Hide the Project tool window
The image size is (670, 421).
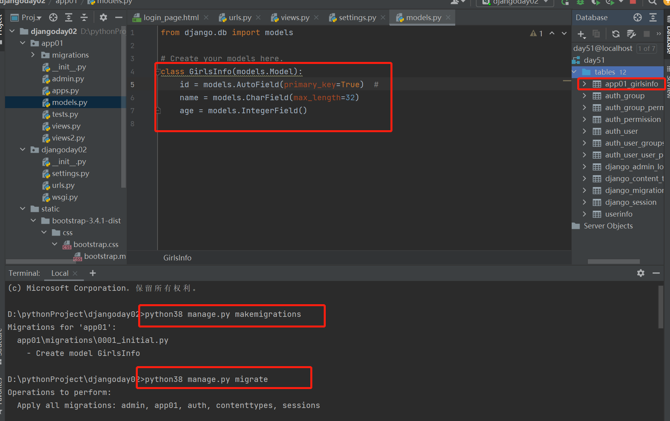tap(118, 17)
